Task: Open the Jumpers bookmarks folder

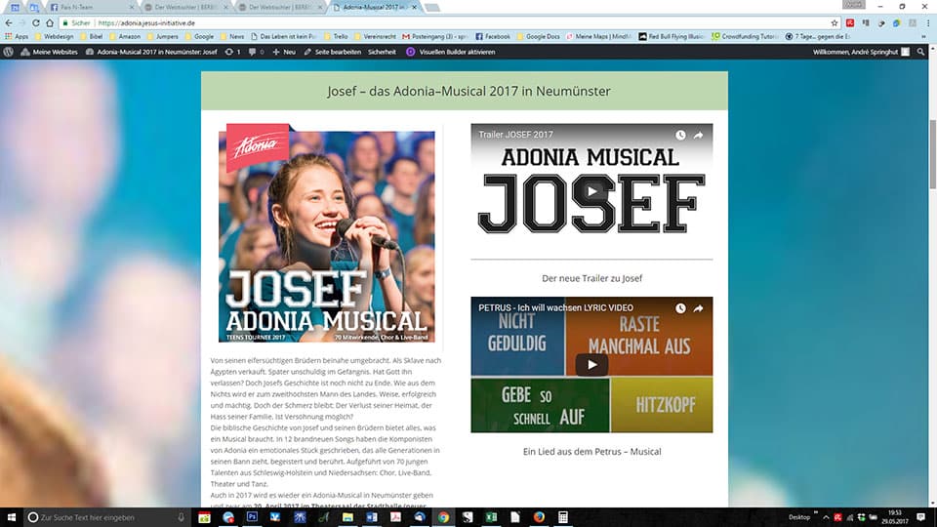Action: click(x=163, y=36)
